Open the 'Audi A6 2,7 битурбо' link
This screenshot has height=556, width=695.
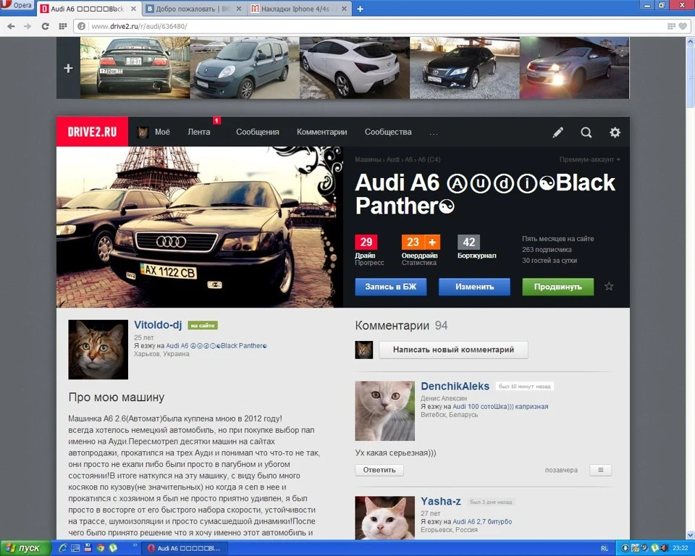tap(482, 522)
